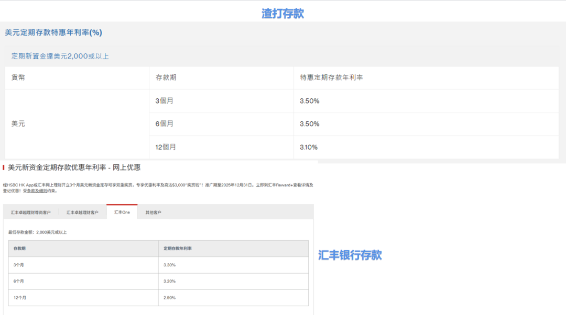The image size is (566, 315).
Task: Click the 美元新资金定期存款优惠年利率 section title
Action: (x=74, y=167)
